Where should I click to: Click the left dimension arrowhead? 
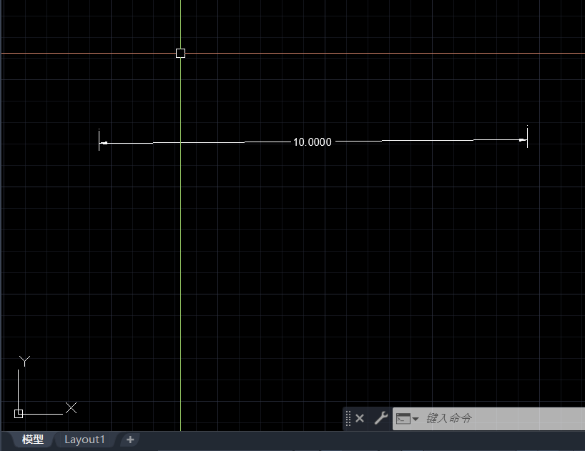[104, 143]
